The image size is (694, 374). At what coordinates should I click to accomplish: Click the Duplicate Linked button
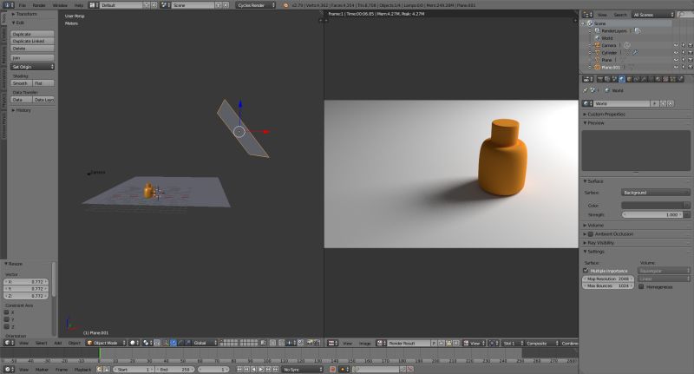[32, 41]
